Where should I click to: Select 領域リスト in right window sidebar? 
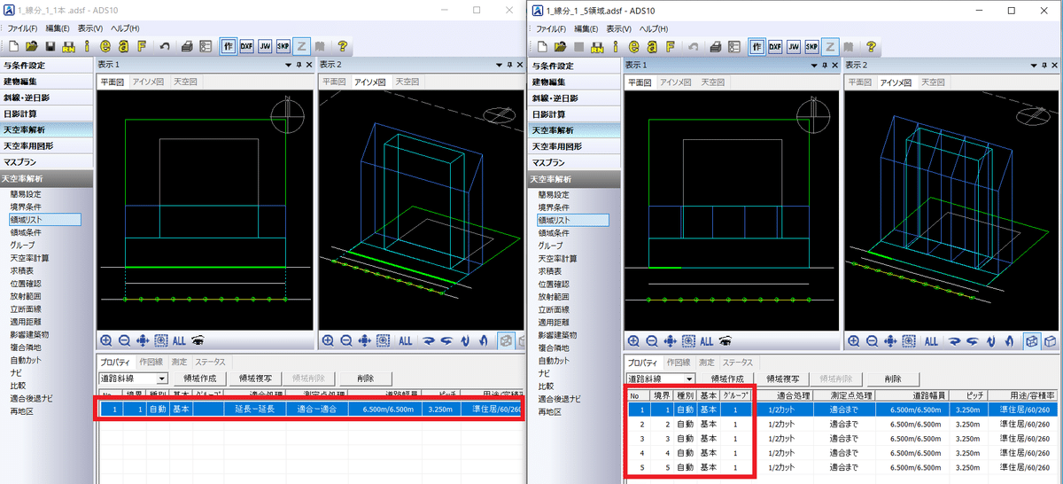click(572, 219)
